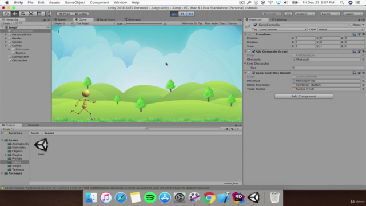This screenshot has width=366, height=206.
Task: Open the Display 1 dropdown
Action: pos(63,23)
